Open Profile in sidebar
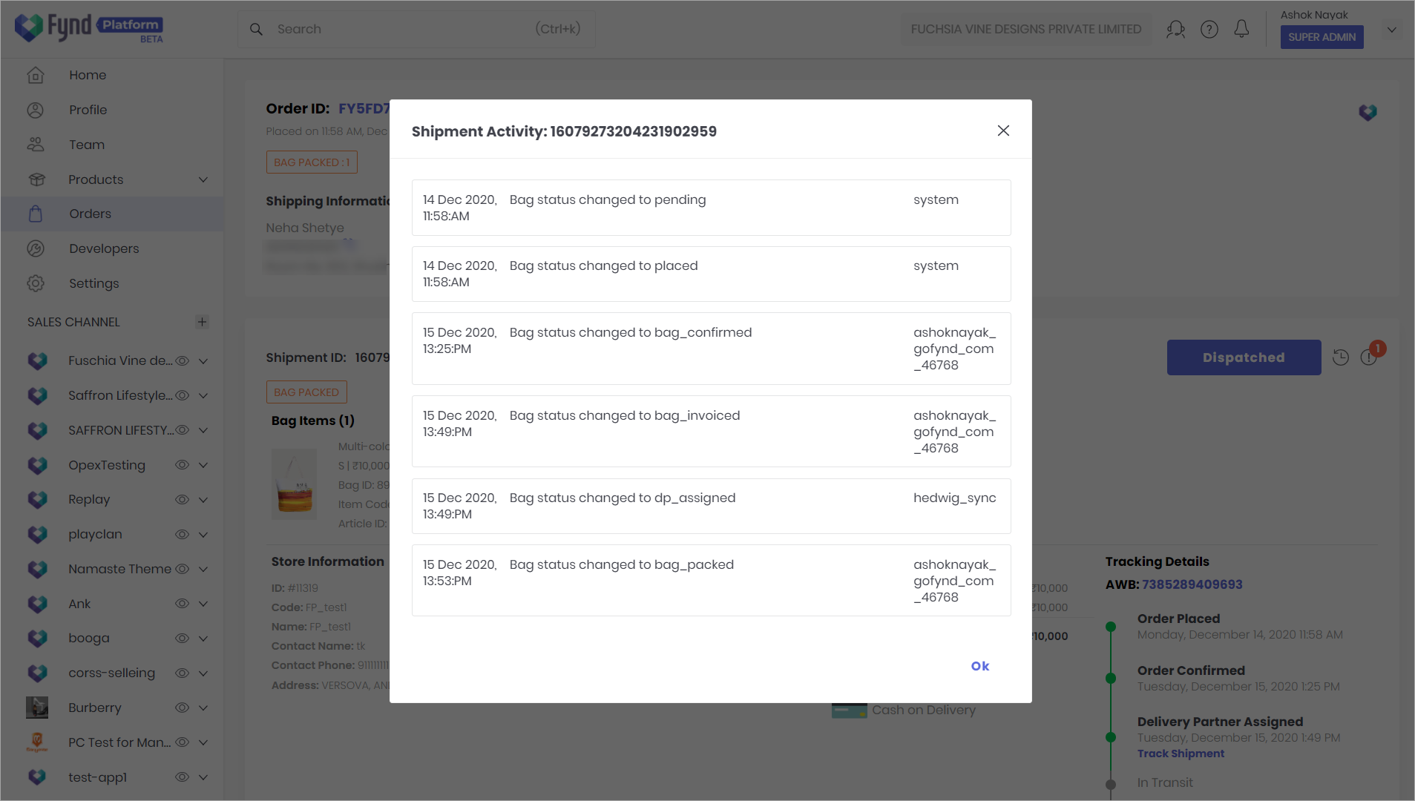The width and height of the screenshot is (1415, 801). click(x=88, y=110)
